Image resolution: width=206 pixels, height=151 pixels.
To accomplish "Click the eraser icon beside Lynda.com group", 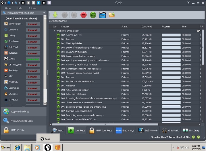I will (x=198, y=31).
